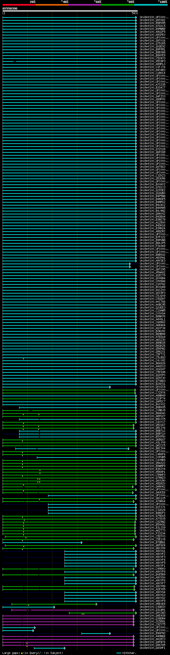Select hit UniRef100_Q75IR5 in the list
This screenshot has width=170, height=655.
coord(152,43)
